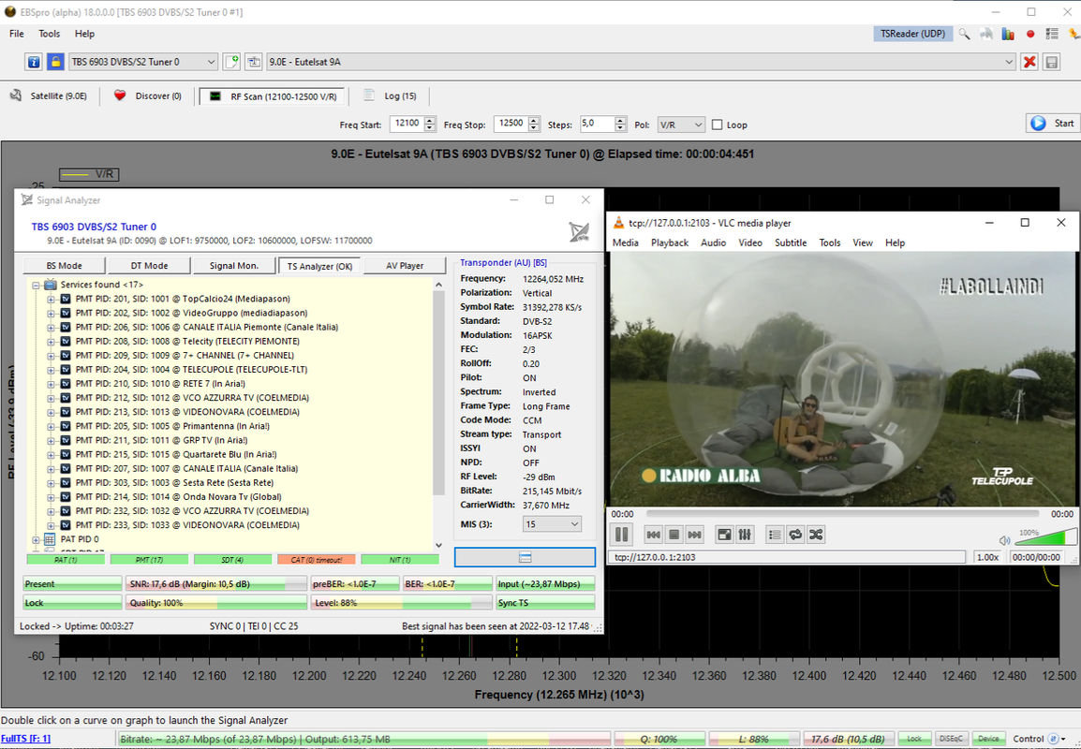The width and height of the screenshot is (1081, 749).
Task: Click the previous track button in VLC
Action: 654,535
